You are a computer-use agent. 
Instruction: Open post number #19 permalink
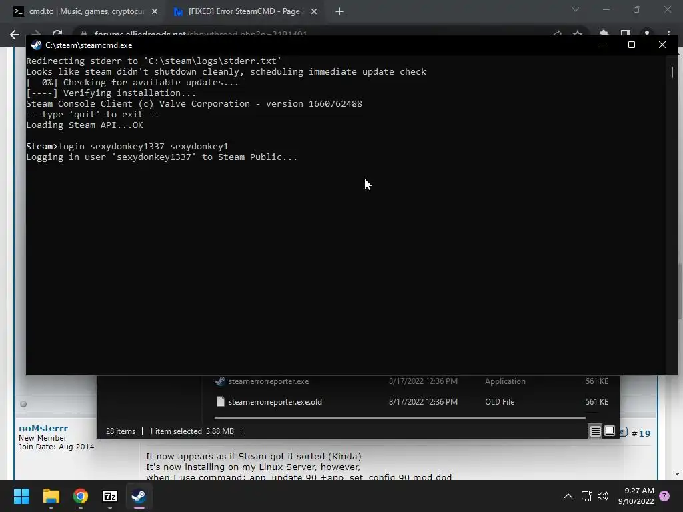tap(641, 433)
